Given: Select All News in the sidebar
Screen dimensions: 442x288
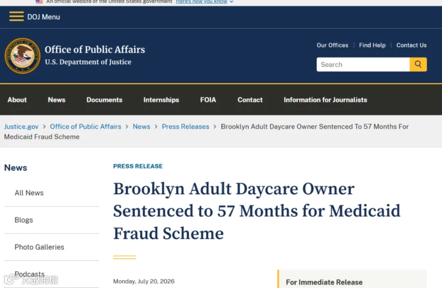Looking at the screenshot, I should point(29,193).
